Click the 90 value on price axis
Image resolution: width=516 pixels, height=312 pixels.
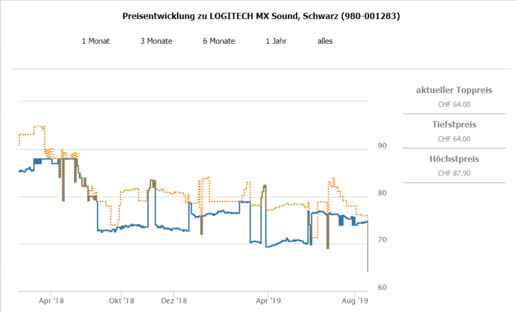click(382, 146)
